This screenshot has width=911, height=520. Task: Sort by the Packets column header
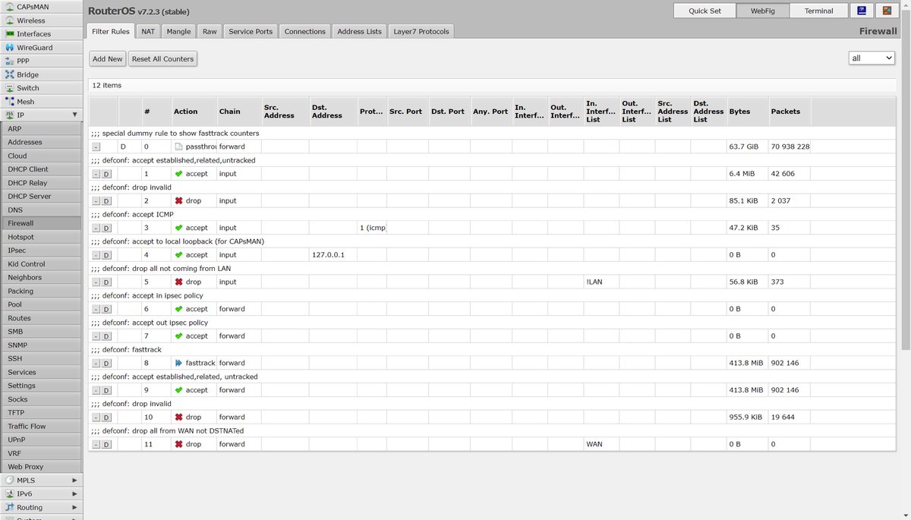[x=790, y=112]
